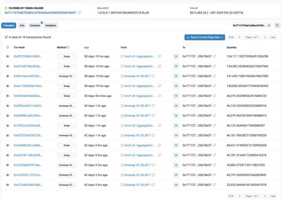
Task: View details eye icon for 0xdf525554614d05 row
Action: point(7,56)
